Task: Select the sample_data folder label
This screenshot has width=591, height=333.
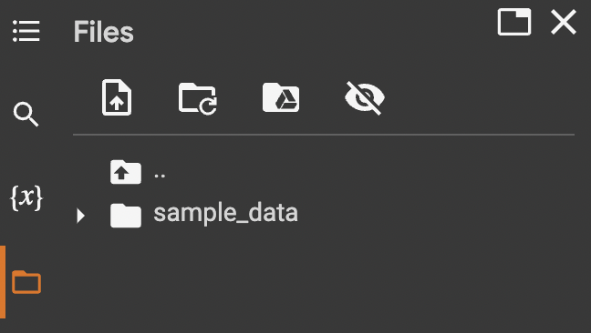Action: (226, 213)
